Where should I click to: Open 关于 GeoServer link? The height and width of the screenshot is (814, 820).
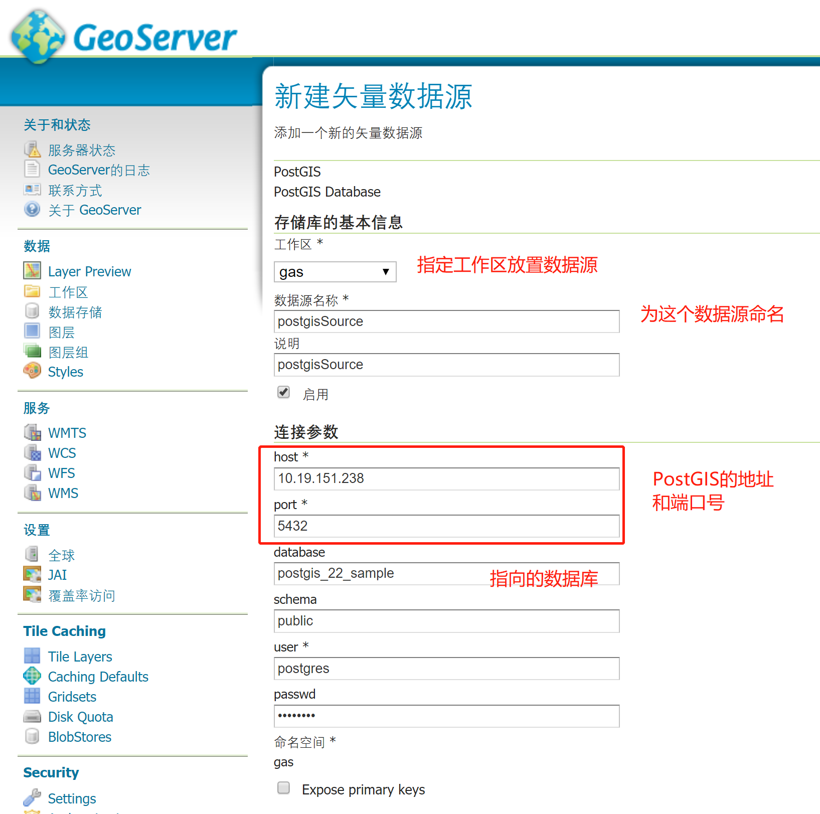[95, 210]
